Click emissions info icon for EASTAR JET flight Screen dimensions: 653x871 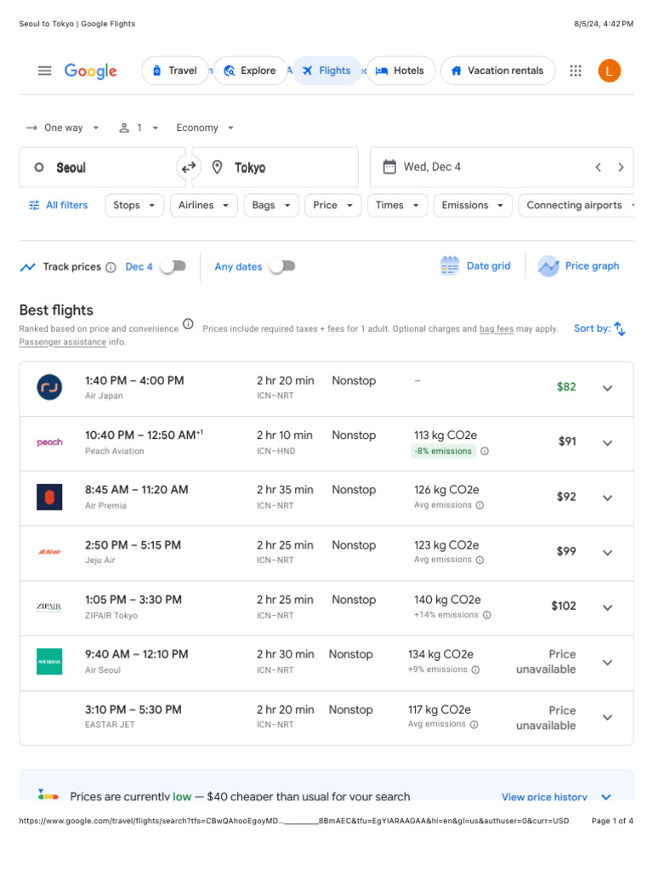(474, 725)
